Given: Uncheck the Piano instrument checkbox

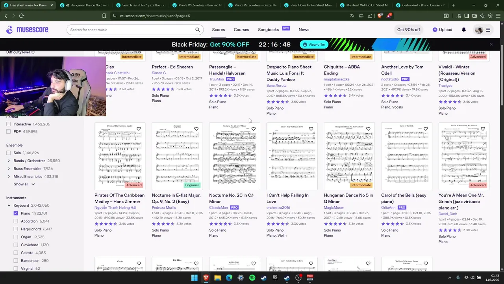Looking at the screenshot, I should coord(16,213).
